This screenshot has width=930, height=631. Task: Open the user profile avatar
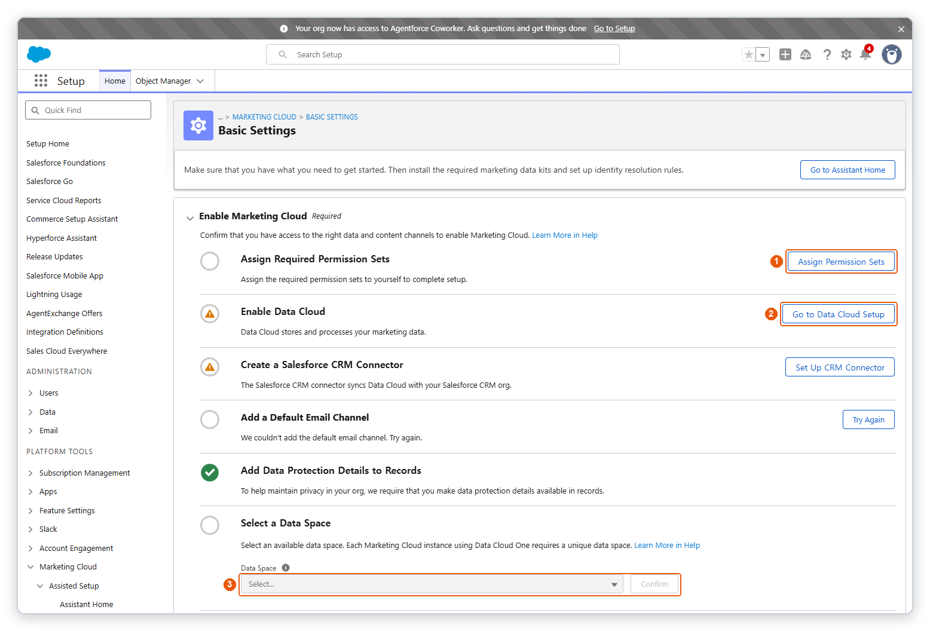[892, 54]
